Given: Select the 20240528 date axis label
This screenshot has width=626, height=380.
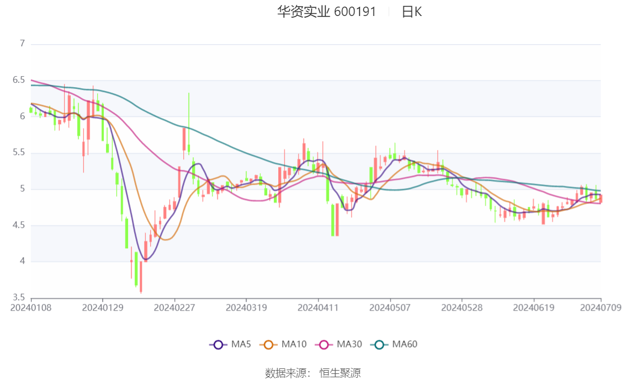Looking at the screenshot, I should click(x=462, y=308).
